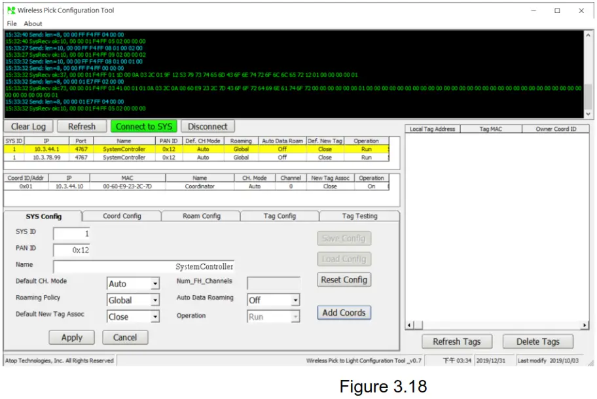Switch to the Coord Config tab
This screenshot has width=597, height=399.
point(122,216)
